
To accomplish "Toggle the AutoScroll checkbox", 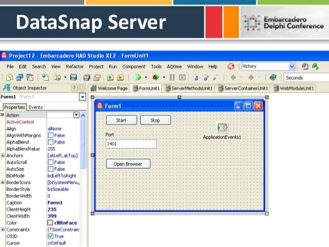I will (x=51, y=162).
